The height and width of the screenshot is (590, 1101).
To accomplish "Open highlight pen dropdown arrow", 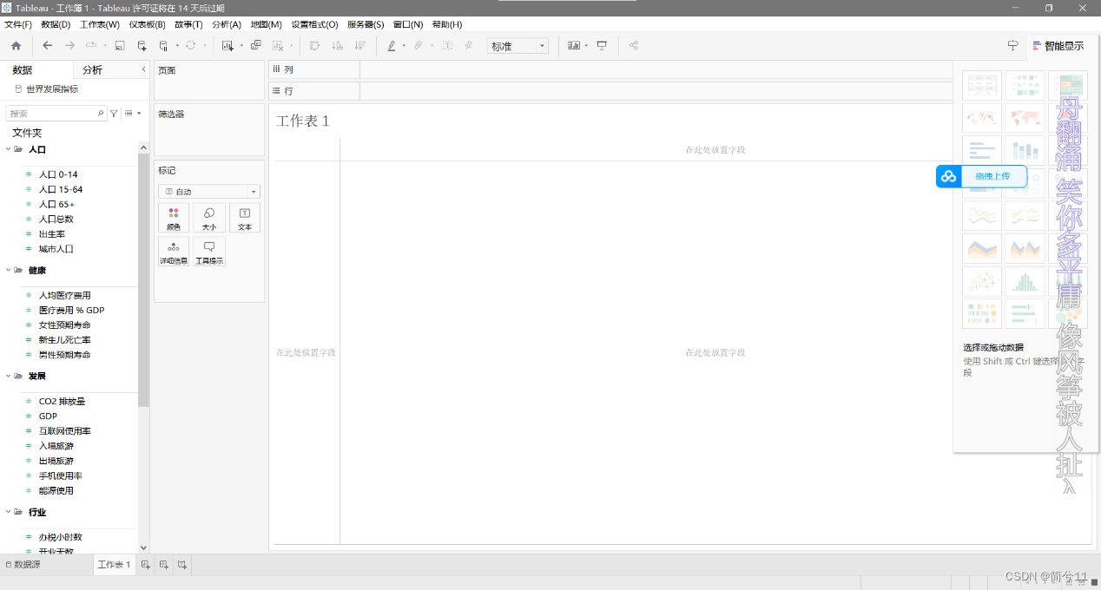I will pos(404,46).
